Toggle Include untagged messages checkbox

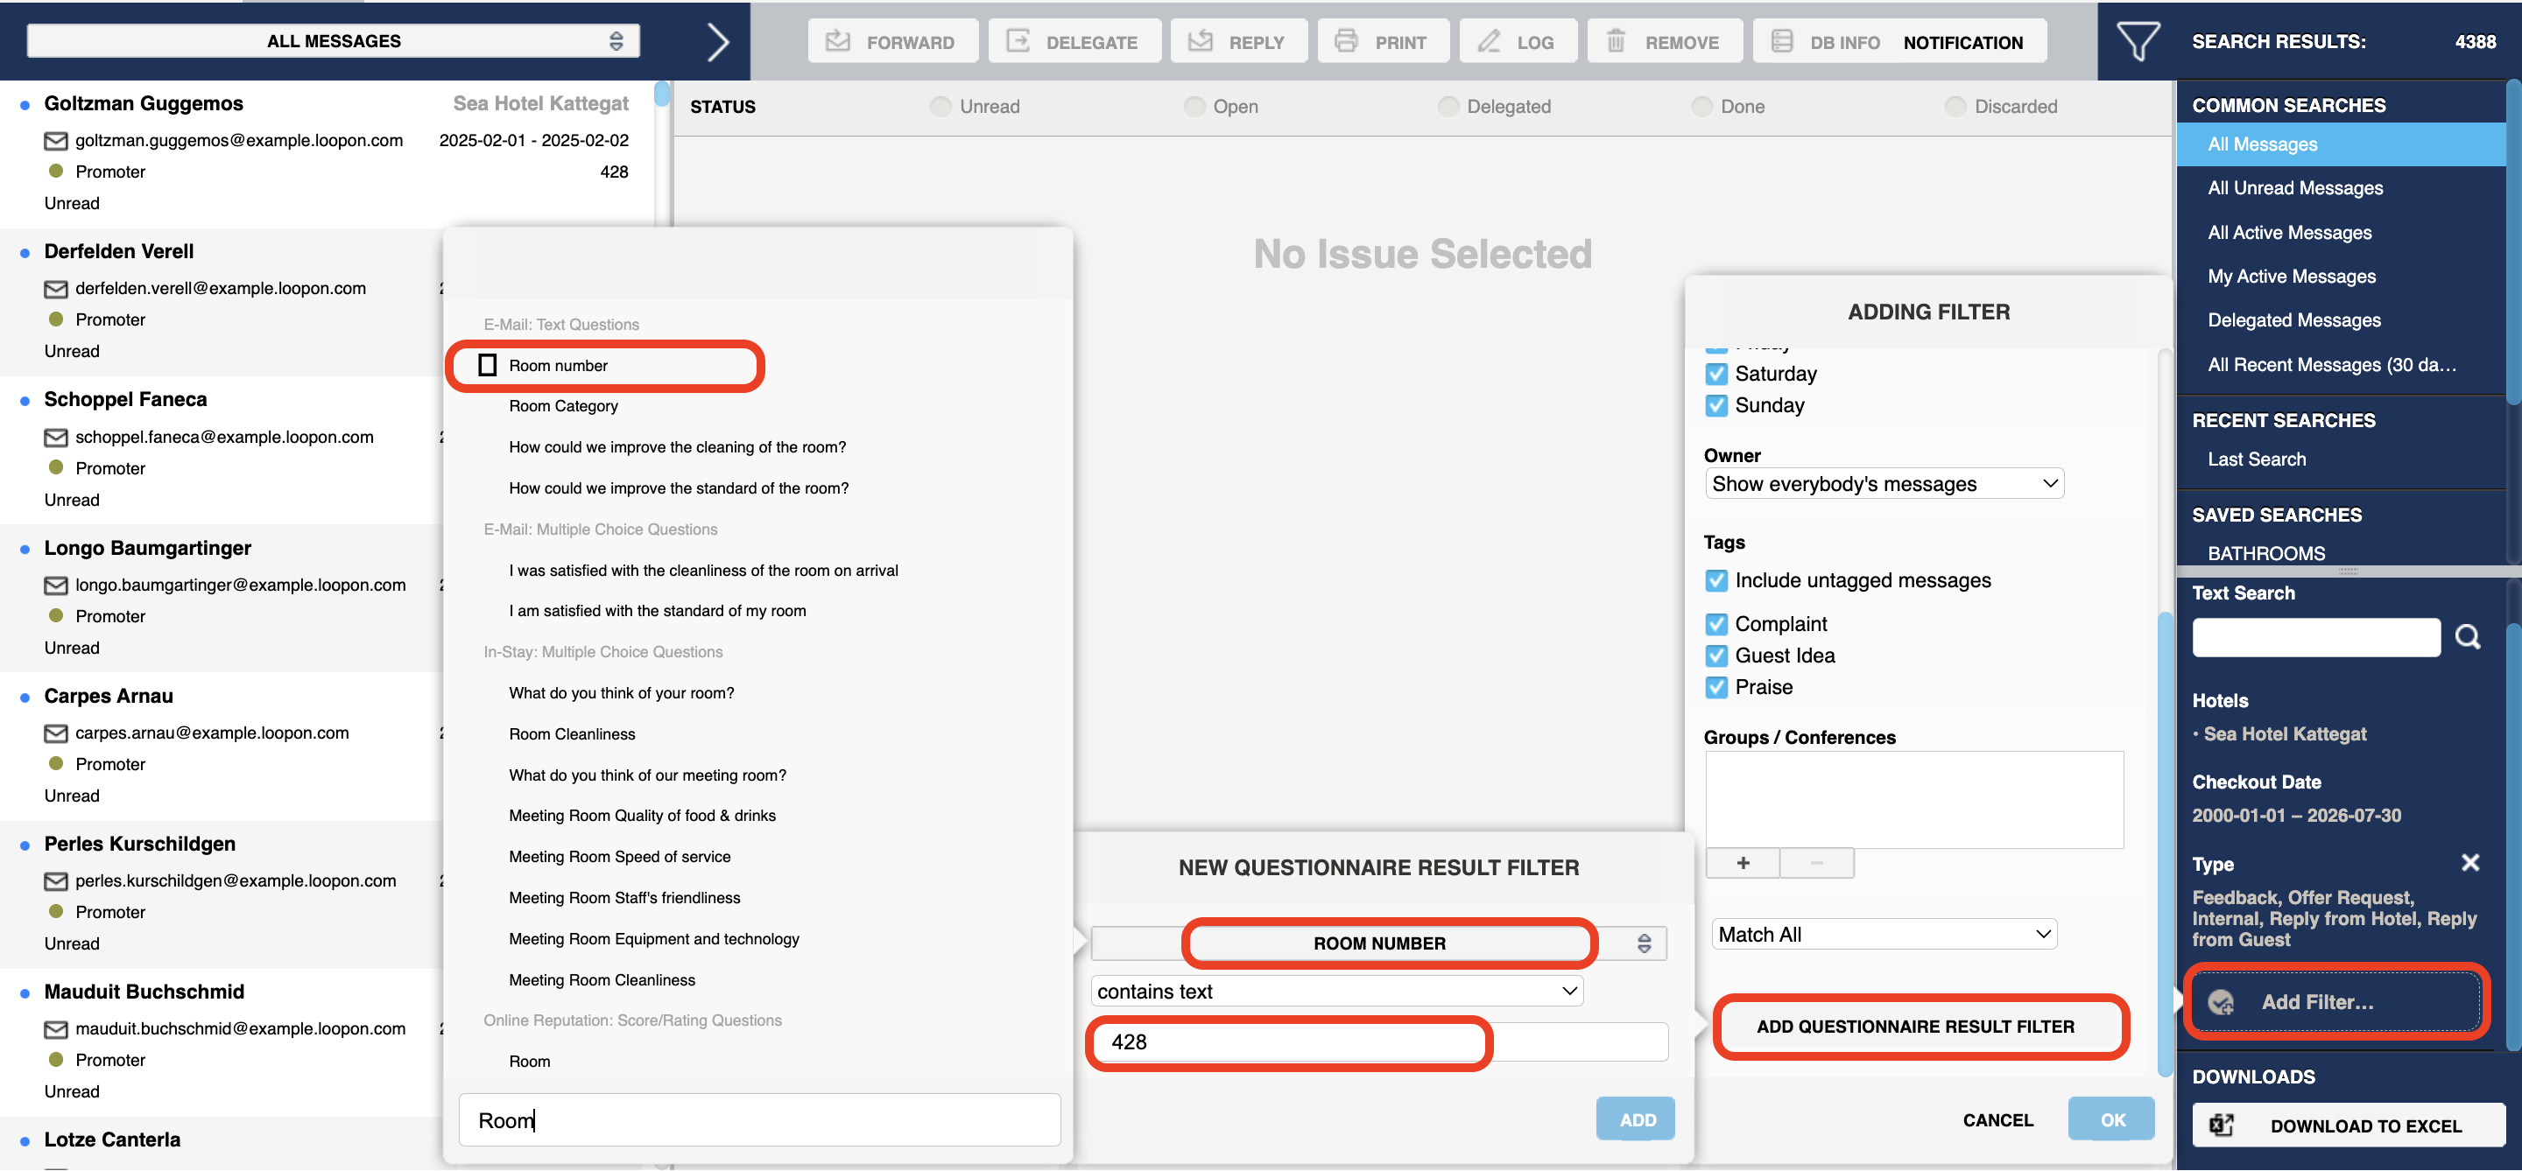point(1716,580)
